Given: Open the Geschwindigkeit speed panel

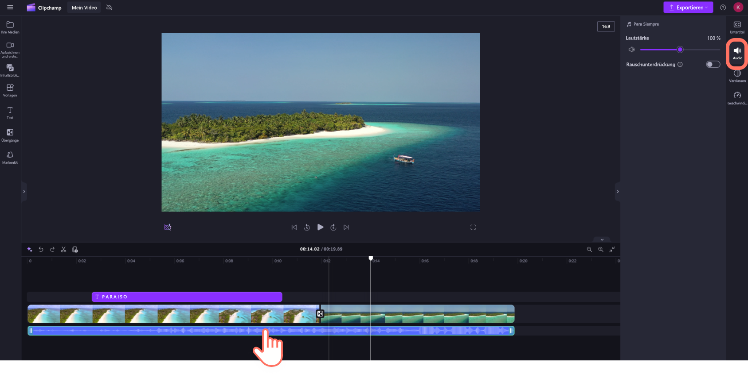Looking at the screenshot, I should (x=737, y=98).
